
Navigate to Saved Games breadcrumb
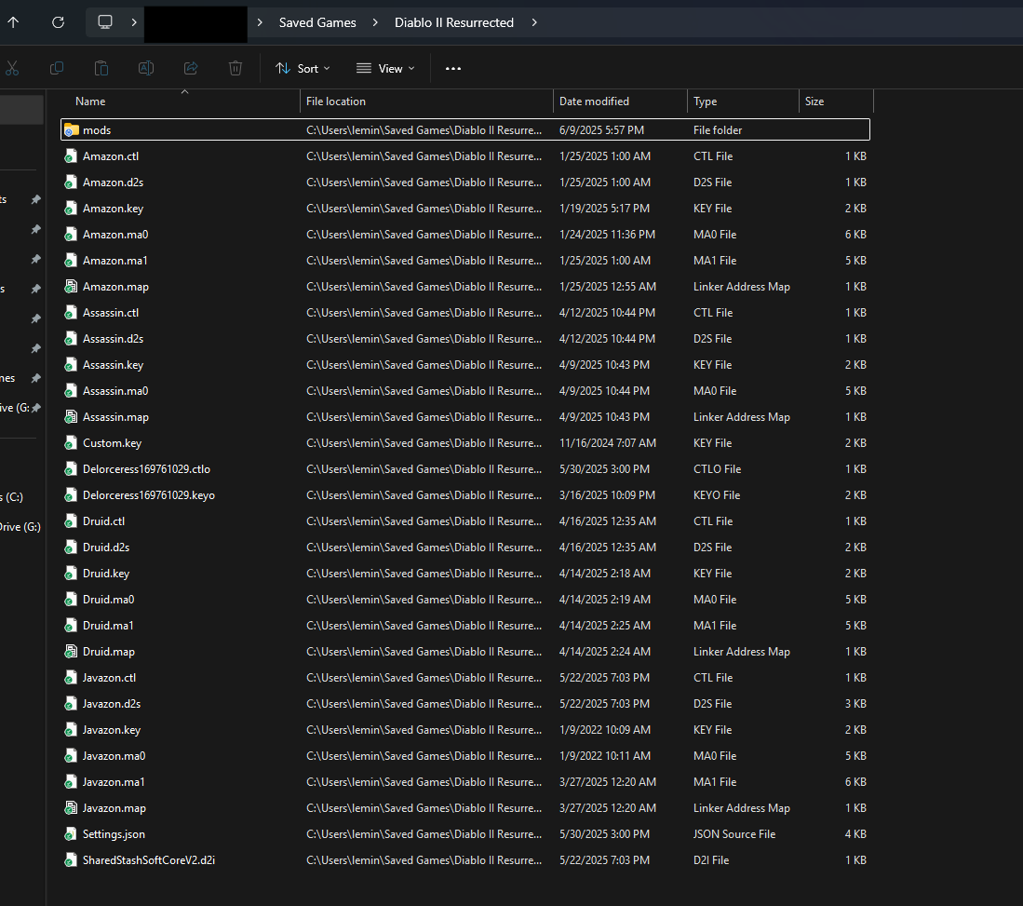point(317,22)
